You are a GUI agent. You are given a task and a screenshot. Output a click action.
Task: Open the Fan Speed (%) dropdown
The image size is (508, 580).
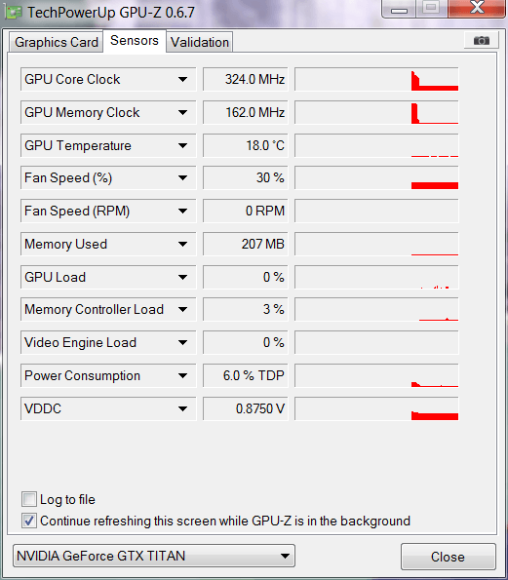pos(182,178)
